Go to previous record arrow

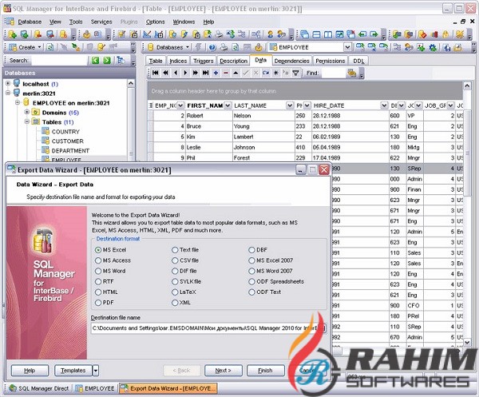pos(176,73)
